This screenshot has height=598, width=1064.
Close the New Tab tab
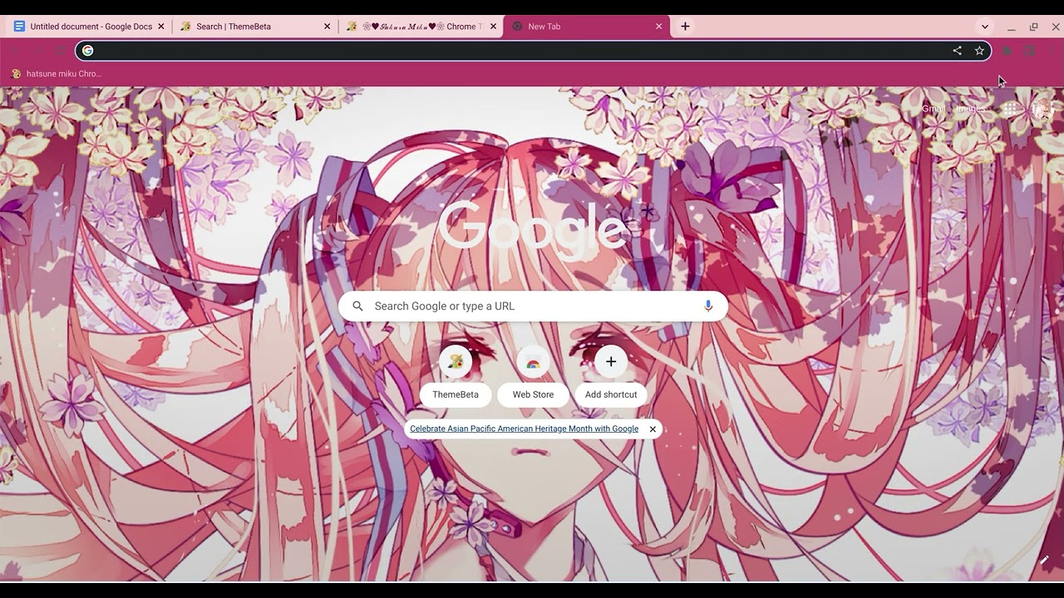coord(659,27)
